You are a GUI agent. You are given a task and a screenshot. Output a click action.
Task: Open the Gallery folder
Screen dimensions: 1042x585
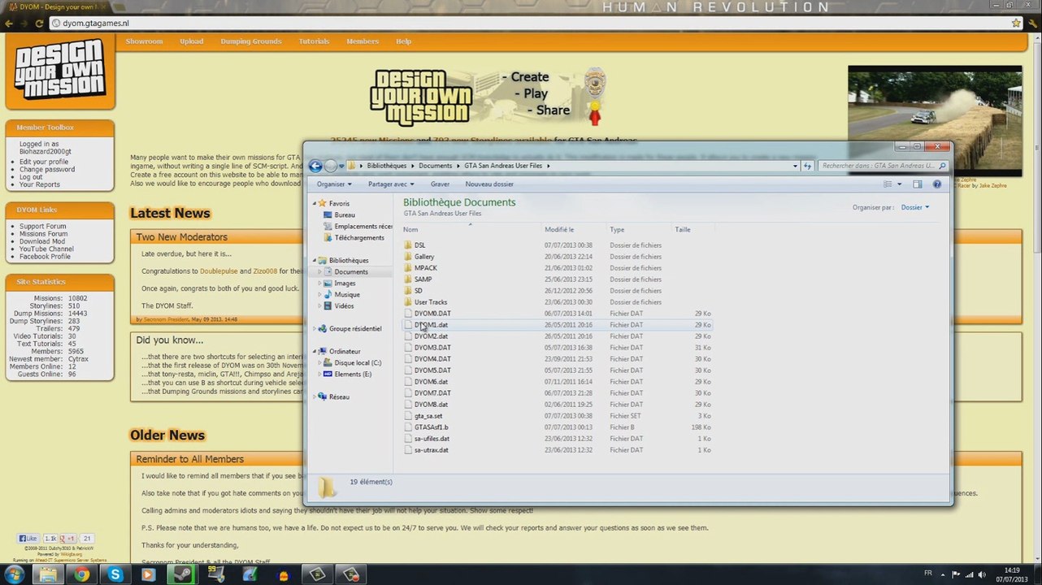coord(423,256)
